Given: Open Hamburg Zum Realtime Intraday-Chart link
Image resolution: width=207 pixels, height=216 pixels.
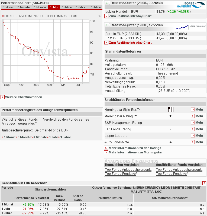Looking at the screenshot, I should pyautogui.click(x=130, y=16).
